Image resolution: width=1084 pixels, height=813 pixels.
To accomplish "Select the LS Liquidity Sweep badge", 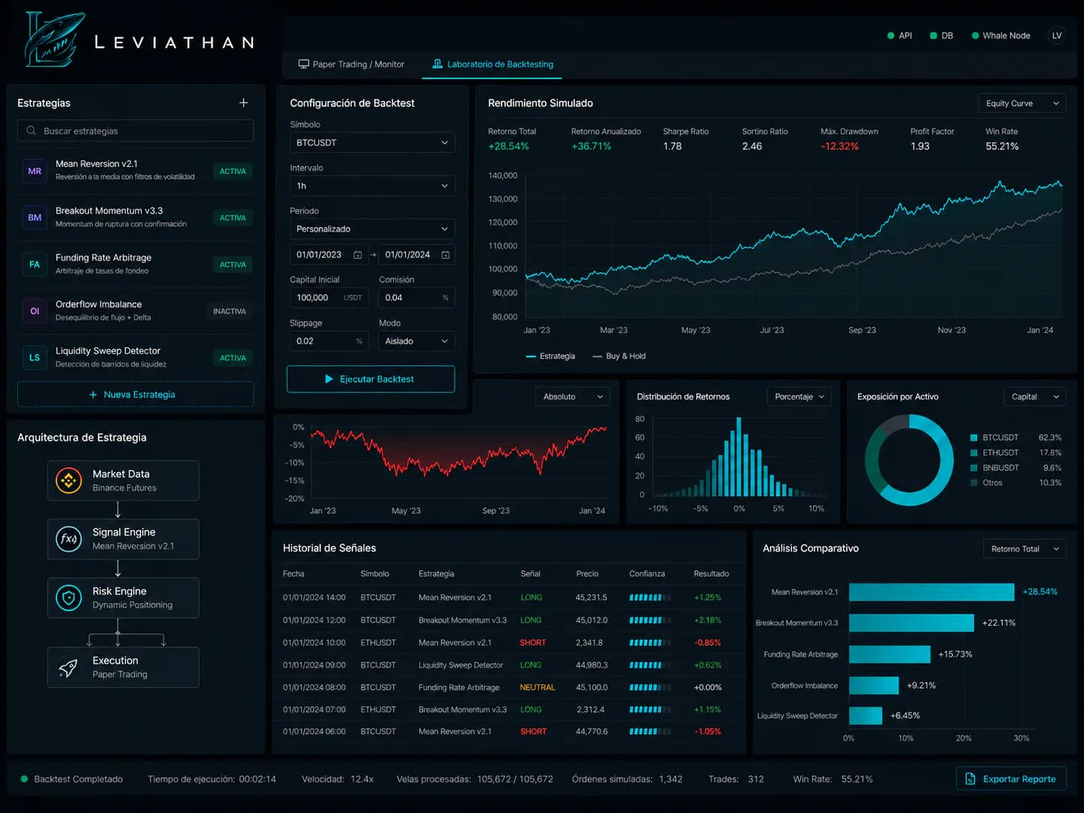I will [x=34, y=358].
